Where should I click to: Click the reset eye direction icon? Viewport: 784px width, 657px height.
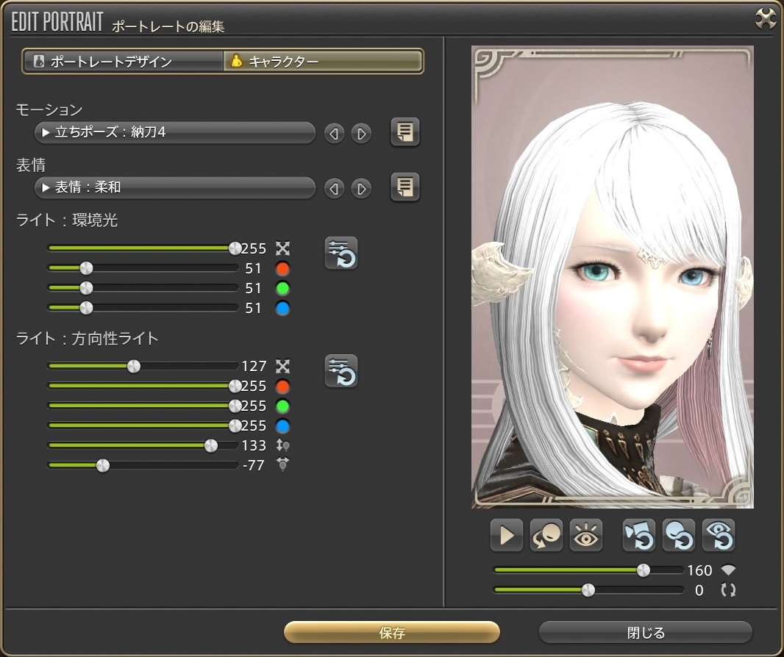(x=718, y=535)
